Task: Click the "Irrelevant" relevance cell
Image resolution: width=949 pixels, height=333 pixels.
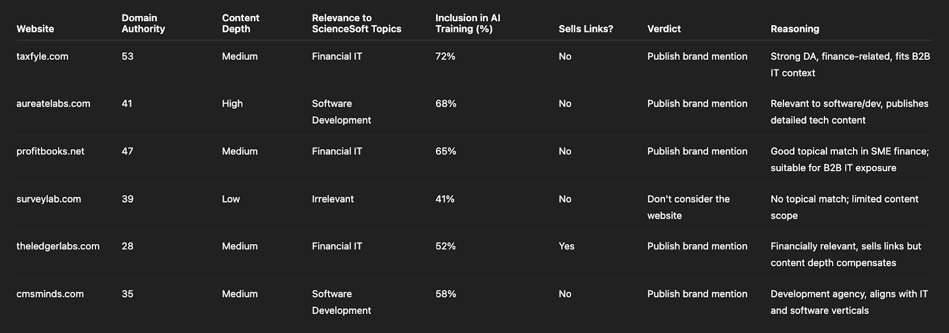Action: 332,199
